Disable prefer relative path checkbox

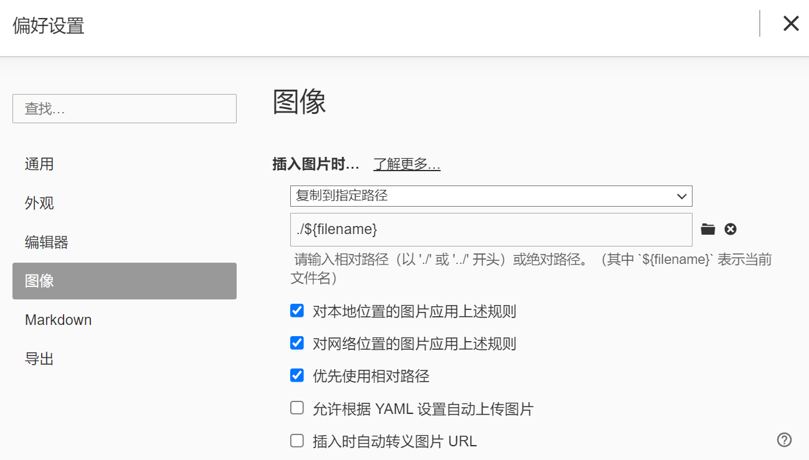click(x=297, y=375)
